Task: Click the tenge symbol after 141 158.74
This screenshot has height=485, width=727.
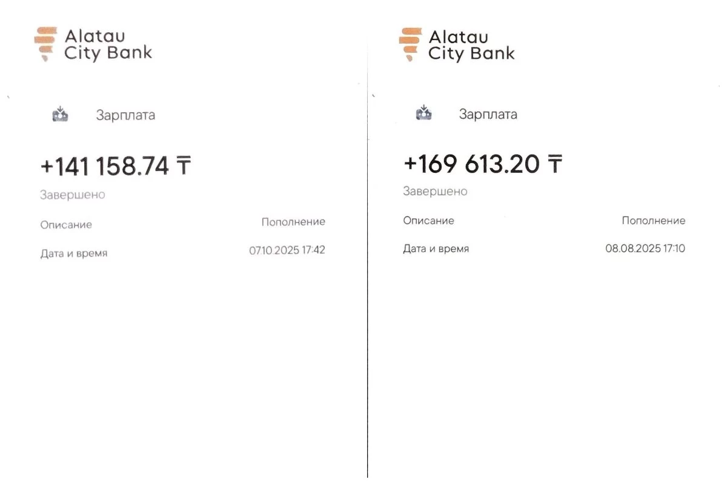Action: coord(183,166)
